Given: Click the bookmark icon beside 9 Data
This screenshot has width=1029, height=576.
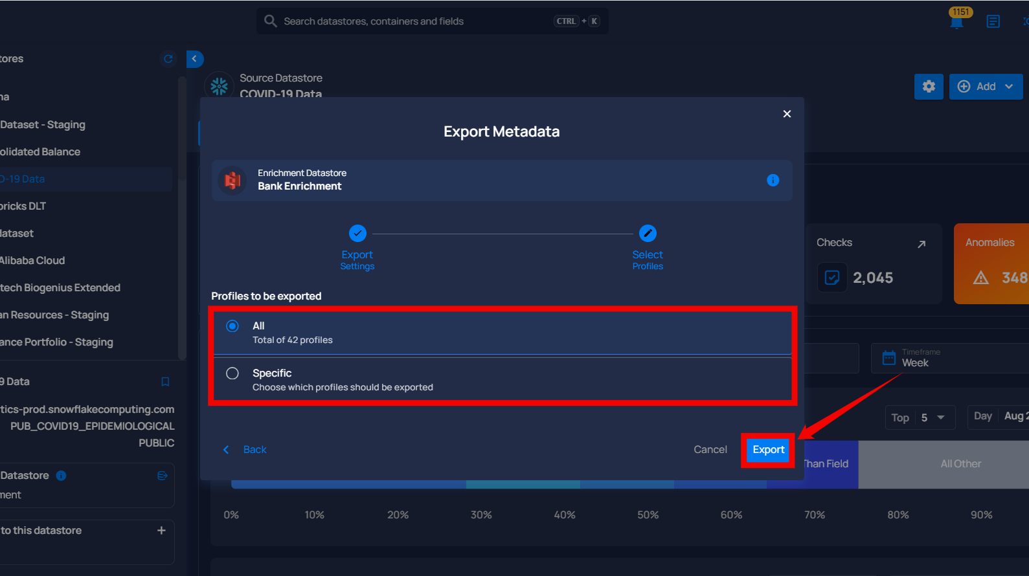Looking at the screenshot, I should coord(165,382).
